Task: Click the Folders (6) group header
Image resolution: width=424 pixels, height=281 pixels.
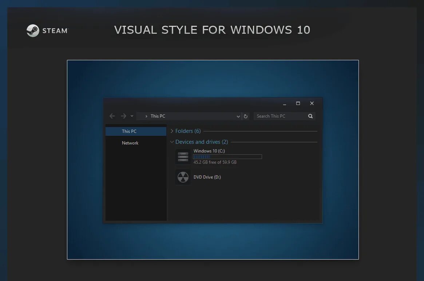Action: pyautogui.click(x=188, y=131)
